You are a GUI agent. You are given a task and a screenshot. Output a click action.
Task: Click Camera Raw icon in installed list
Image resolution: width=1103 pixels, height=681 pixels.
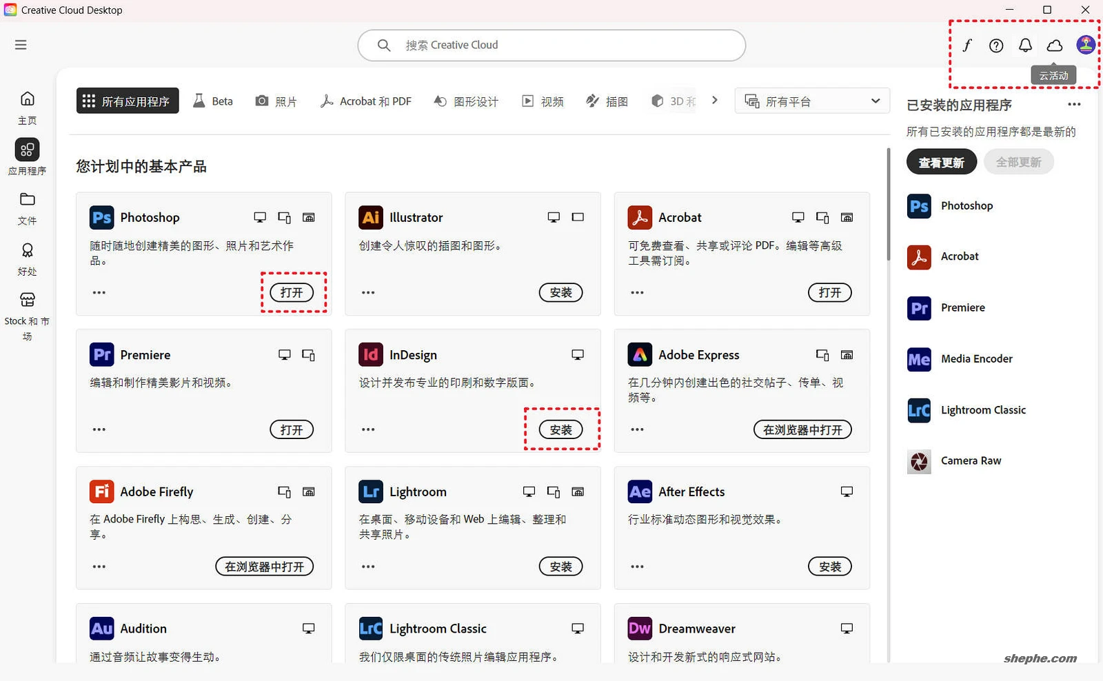click(919, 461)
